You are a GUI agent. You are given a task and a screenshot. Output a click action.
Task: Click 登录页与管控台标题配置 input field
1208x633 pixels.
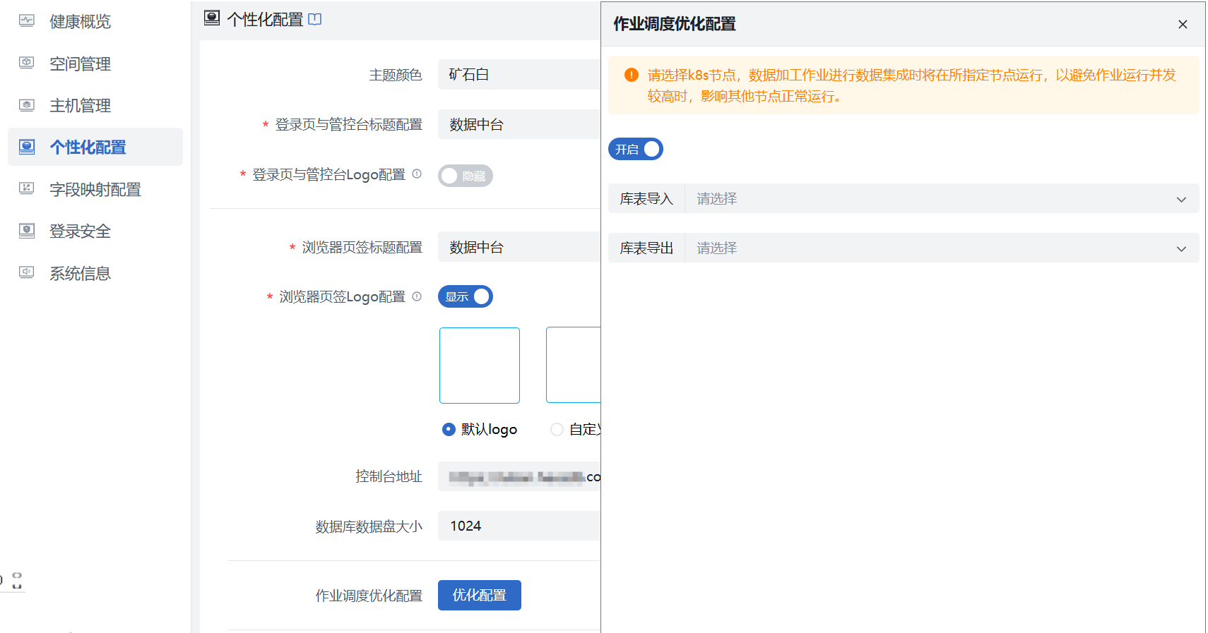(519, 124)
